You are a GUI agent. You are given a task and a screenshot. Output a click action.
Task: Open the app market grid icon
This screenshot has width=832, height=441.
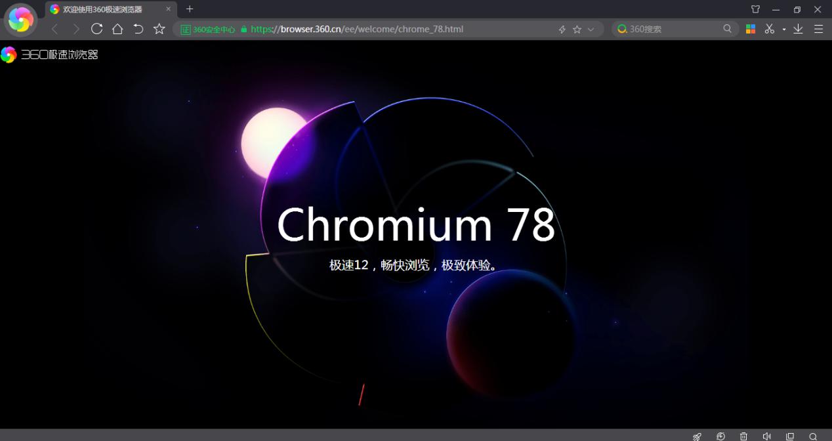tap(749, 29)
